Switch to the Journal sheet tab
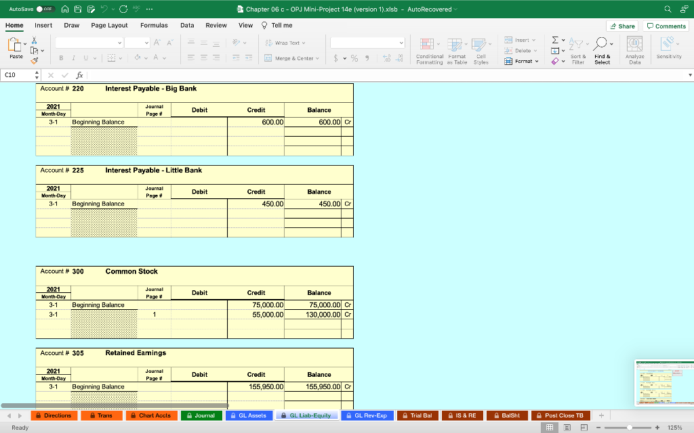This screenshot has width=694, height=433. tap(201, 415)
